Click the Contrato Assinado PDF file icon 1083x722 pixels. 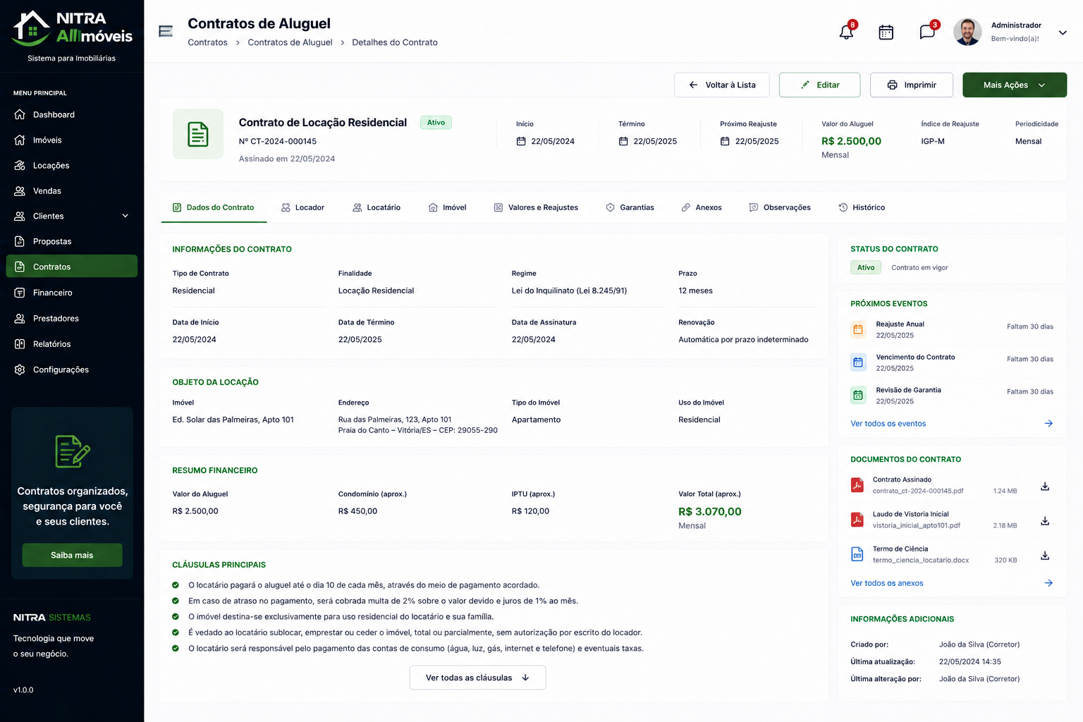(857, 485)
